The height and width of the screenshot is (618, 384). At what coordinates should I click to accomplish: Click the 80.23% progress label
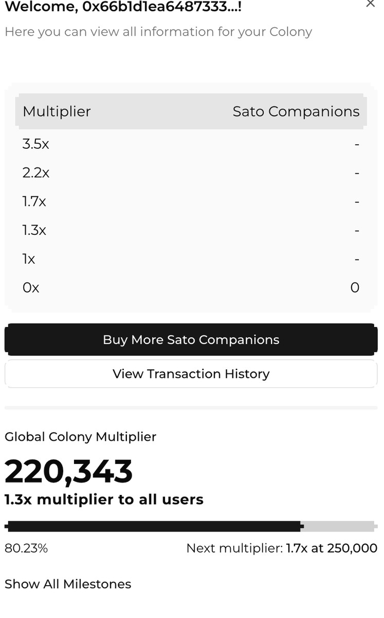coord(26,548)
